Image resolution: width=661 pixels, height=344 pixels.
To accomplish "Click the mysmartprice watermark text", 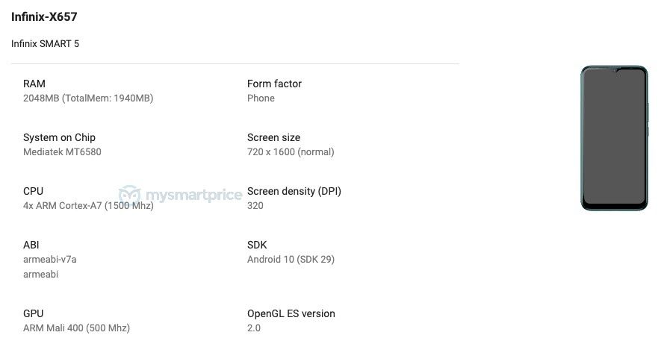I will (194, 196).
